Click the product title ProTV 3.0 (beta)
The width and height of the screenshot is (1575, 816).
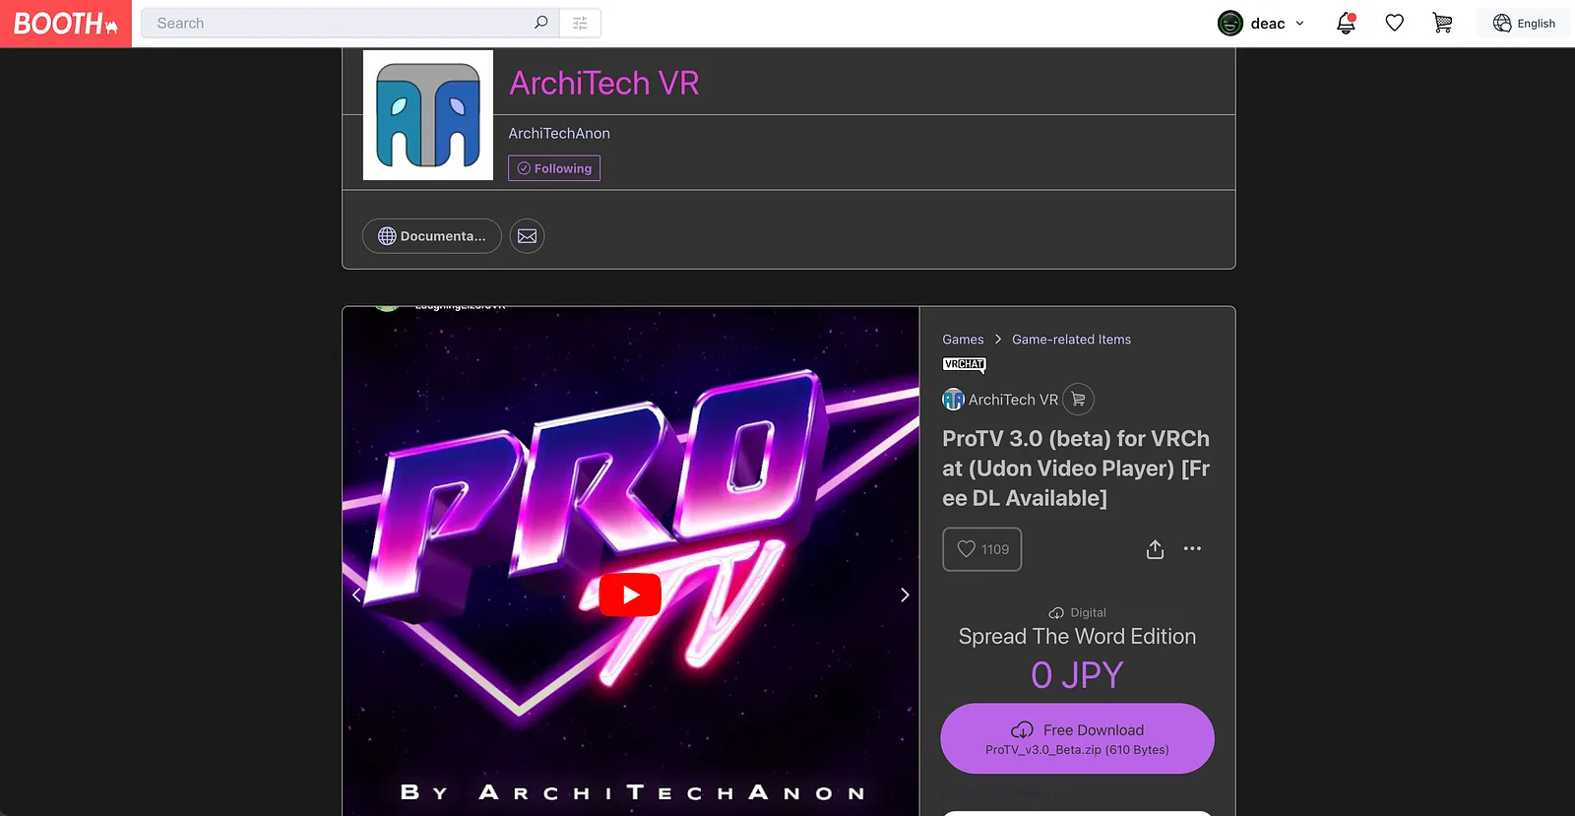tap(1076, 469)
